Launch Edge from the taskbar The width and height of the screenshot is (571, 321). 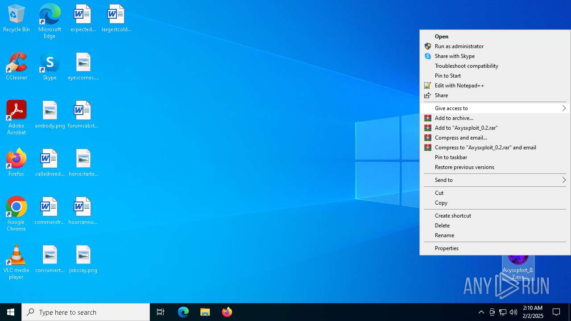coord(183,312)
